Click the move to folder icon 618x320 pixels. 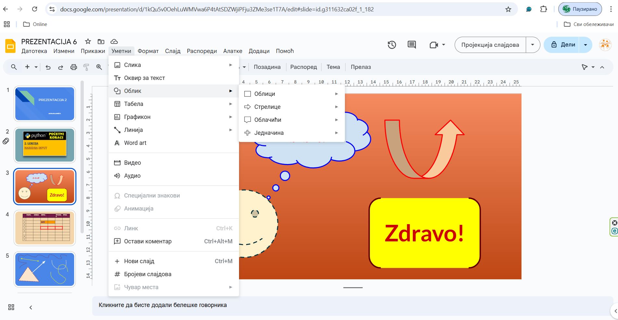point(101,41)
